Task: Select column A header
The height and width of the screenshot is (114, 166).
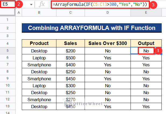Action: pos(19,13)
